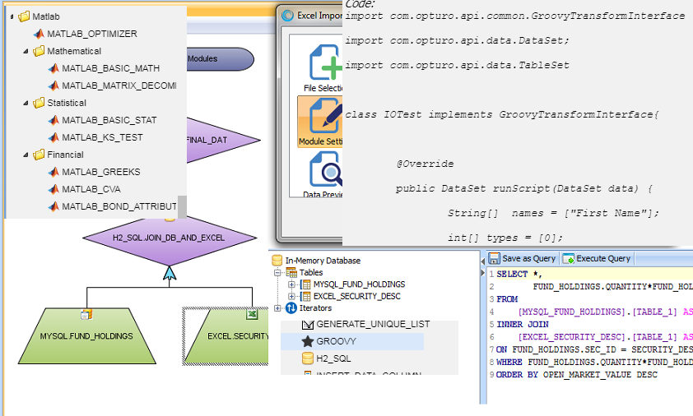The height and width of the screenshot is (416, 693).
Task: Click Save as Query button
Action: pos(523,259)
